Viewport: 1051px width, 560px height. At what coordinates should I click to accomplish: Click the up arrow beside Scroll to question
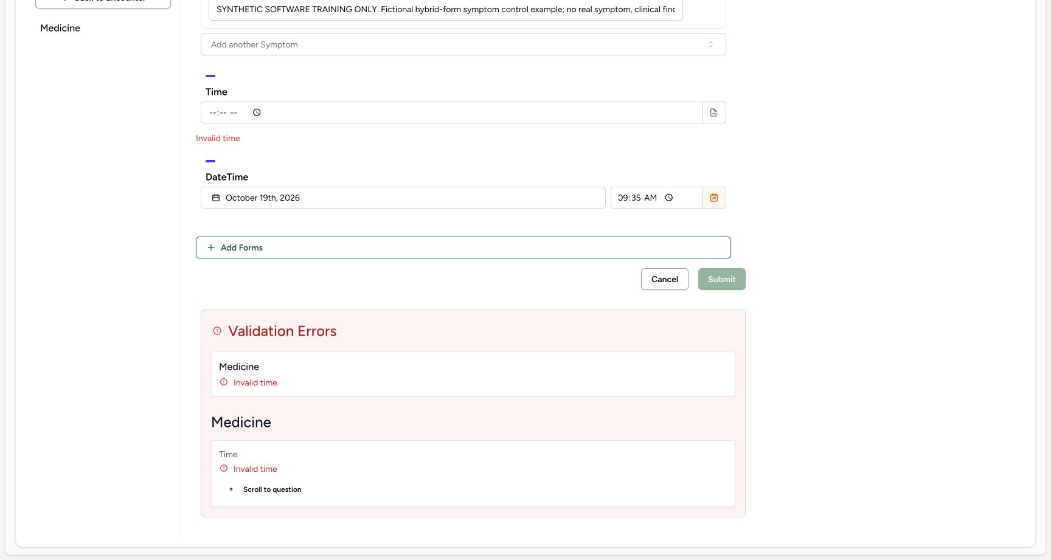pyautogui.click(x=231, y=489)
